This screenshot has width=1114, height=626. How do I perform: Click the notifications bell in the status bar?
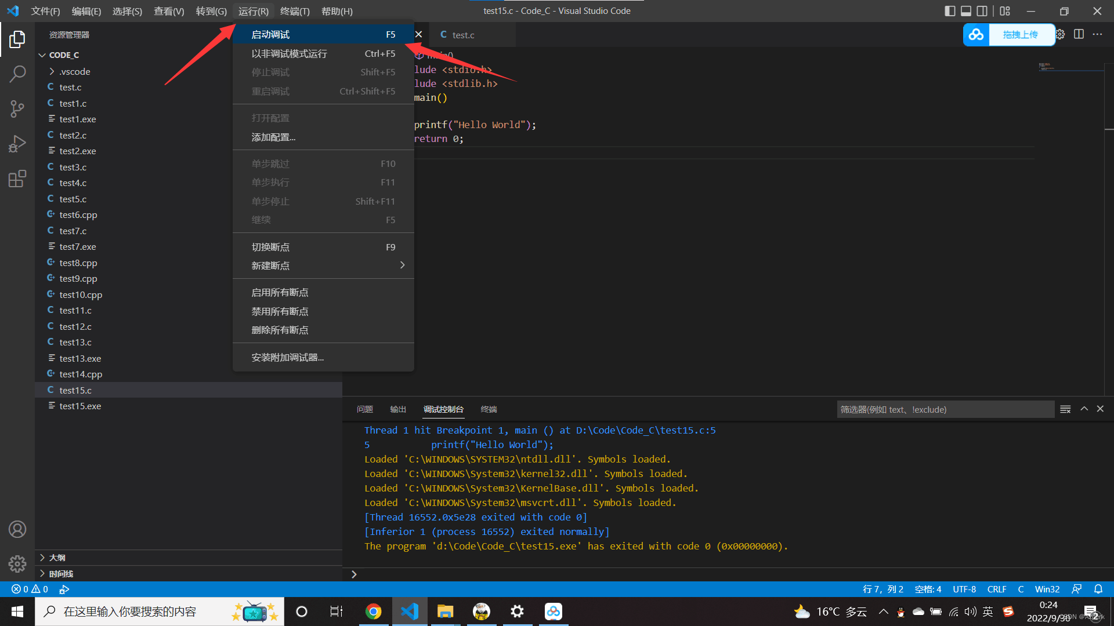[1098, 589]
